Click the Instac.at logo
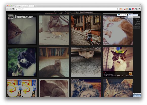The image size is (147, 105). coord(20,17)
